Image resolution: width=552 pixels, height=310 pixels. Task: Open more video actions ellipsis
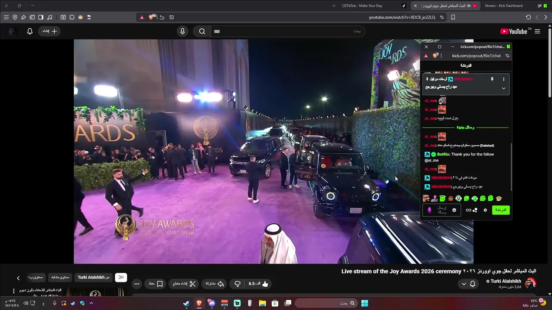[137, 284]
